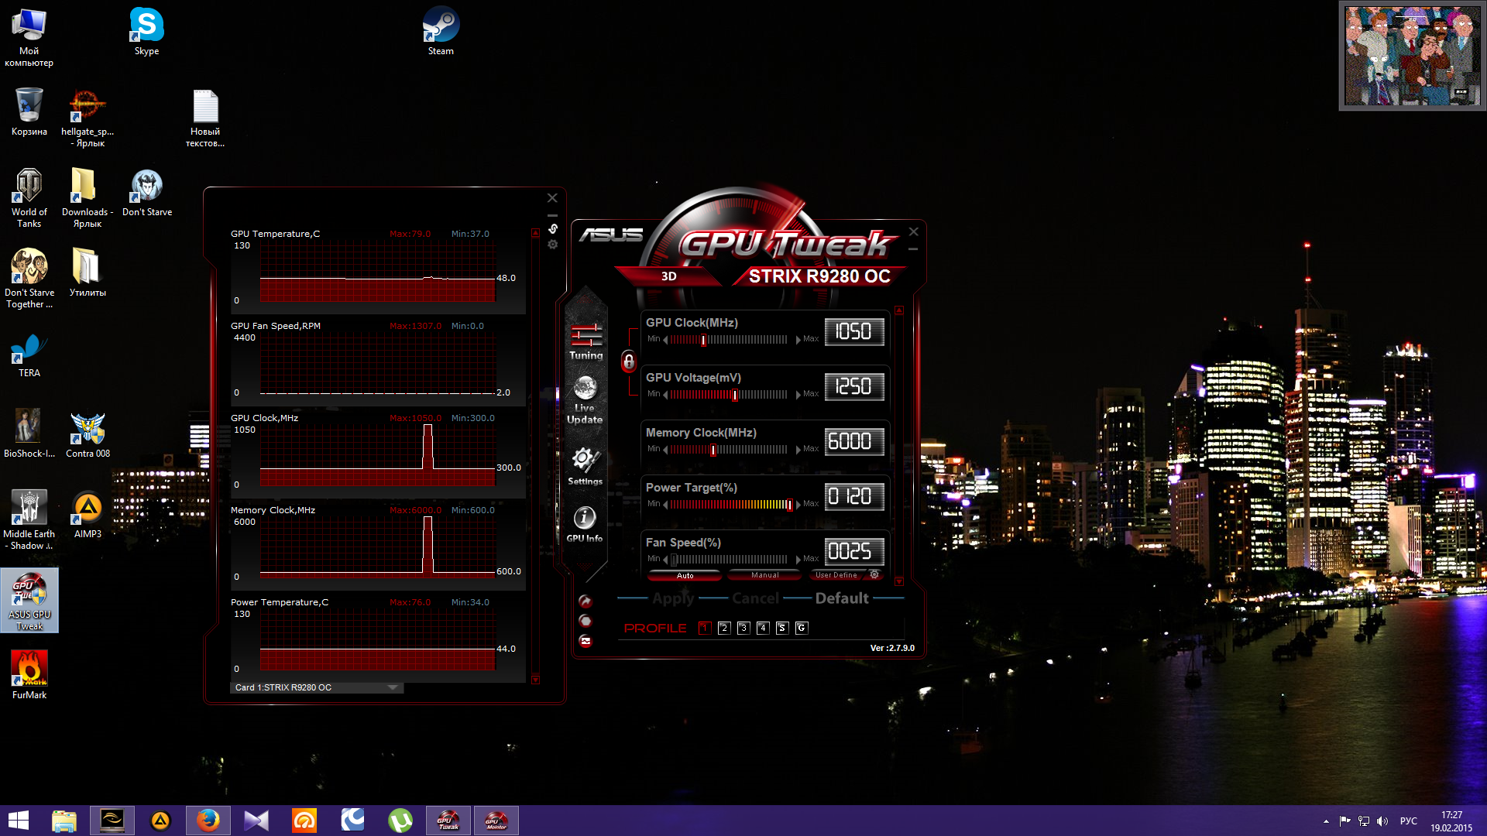
Task: Open the Tuning section in sidebar
Action: (x=586, y=341)
